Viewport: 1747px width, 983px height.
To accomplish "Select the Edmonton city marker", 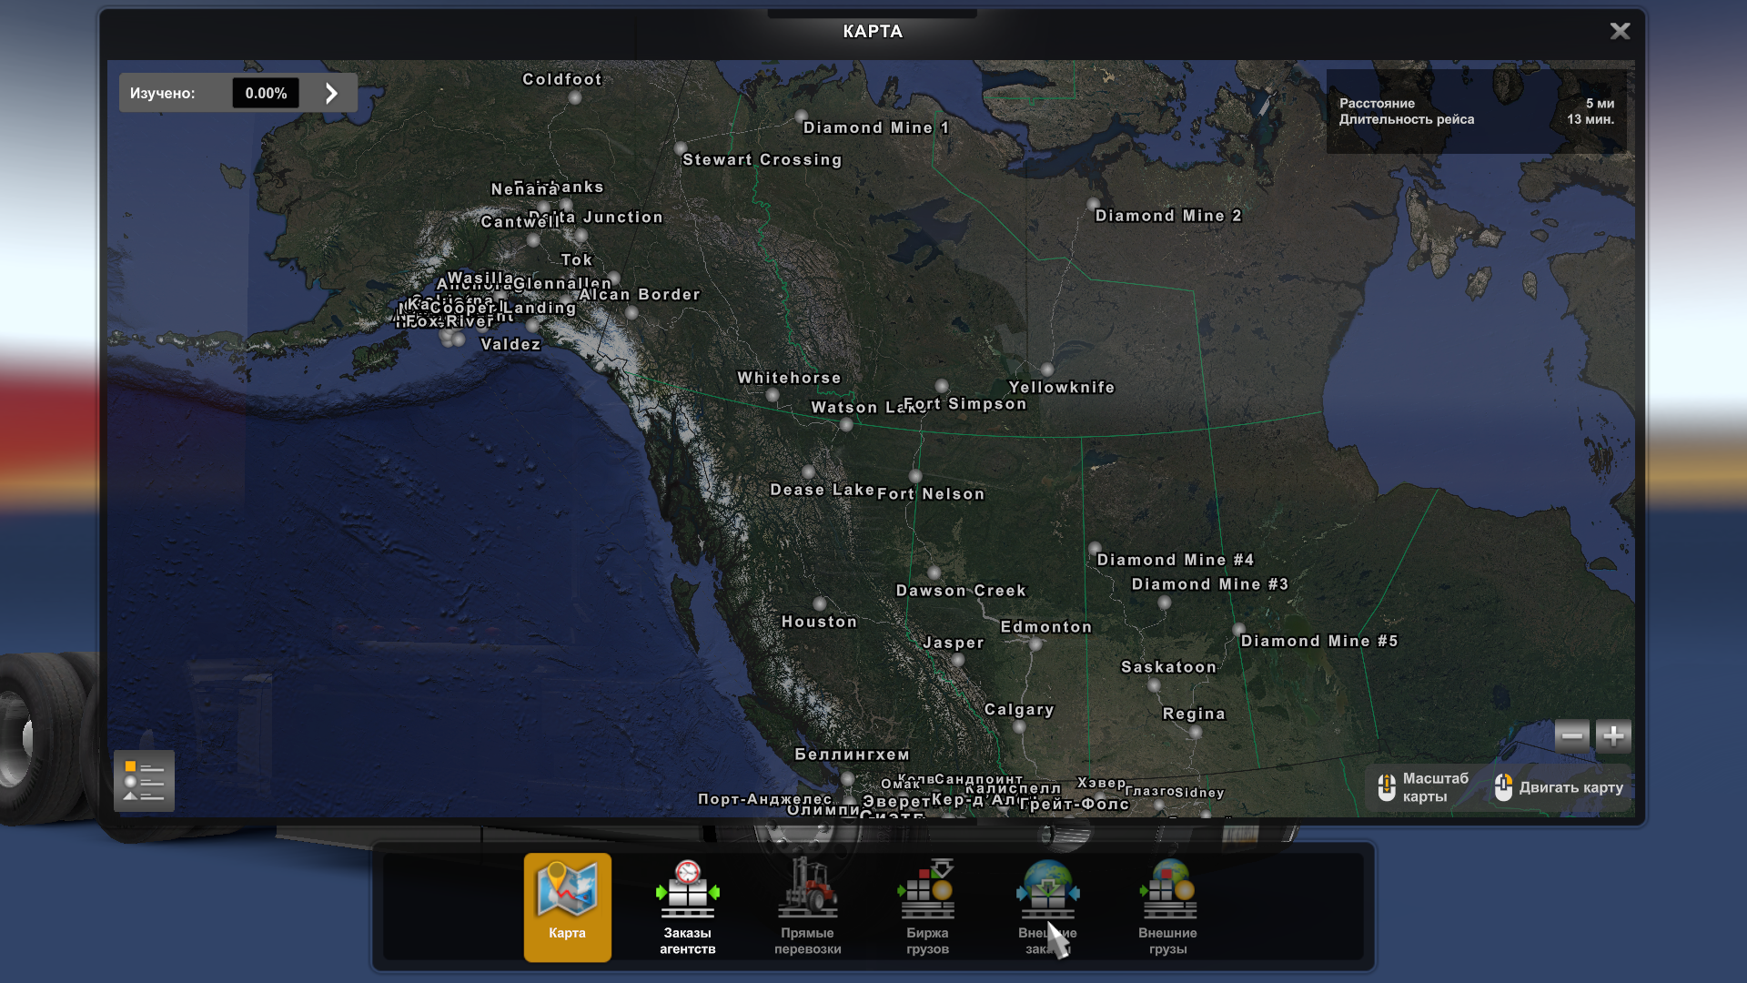I will tap(1035, 644).
